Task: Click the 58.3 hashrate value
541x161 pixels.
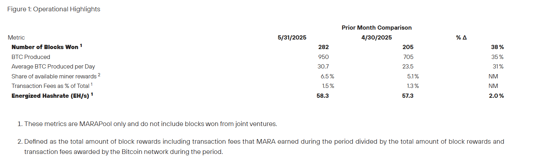Action: click(323, 96)
